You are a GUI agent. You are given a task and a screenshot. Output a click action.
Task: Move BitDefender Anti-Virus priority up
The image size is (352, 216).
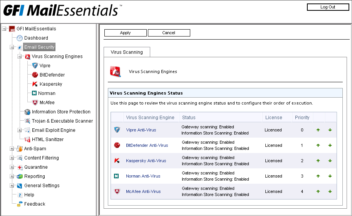318,145
